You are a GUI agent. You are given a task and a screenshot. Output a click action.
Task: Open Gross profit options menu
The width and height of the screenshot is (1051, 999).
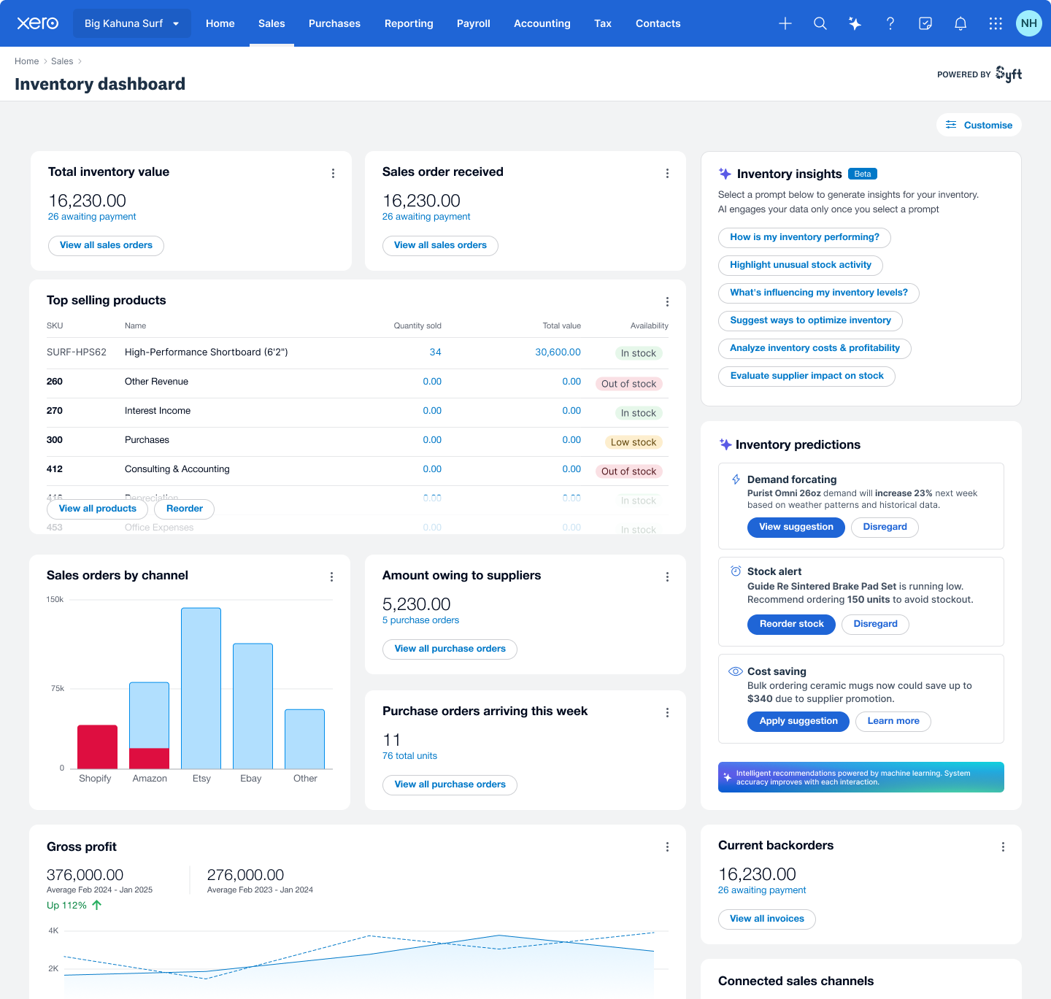(667, 847)
